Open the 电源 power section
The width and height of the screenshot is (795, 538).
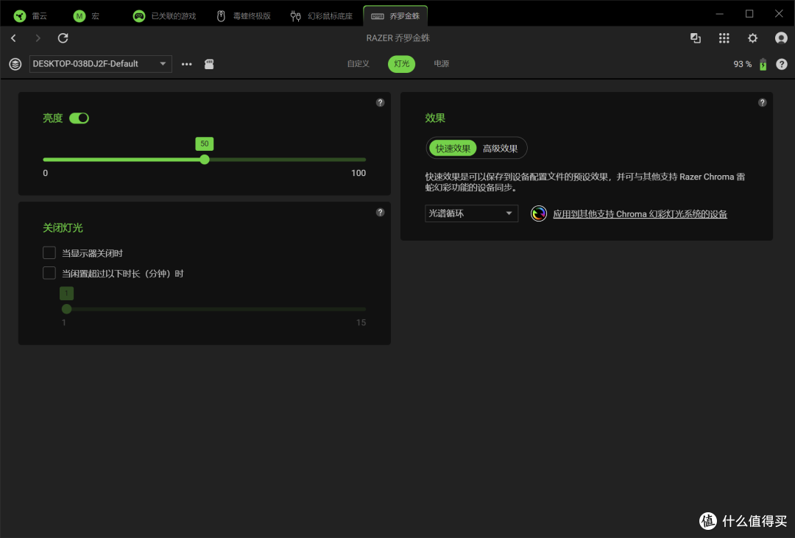pos(441,64)
